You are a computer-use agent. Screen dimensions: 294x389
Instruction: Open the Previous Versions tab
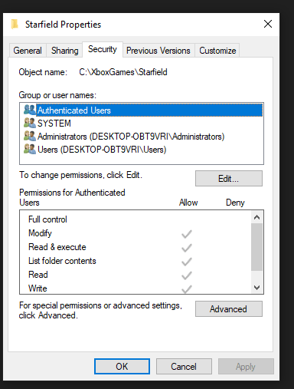pyautogui.click(x=158, y=51)
